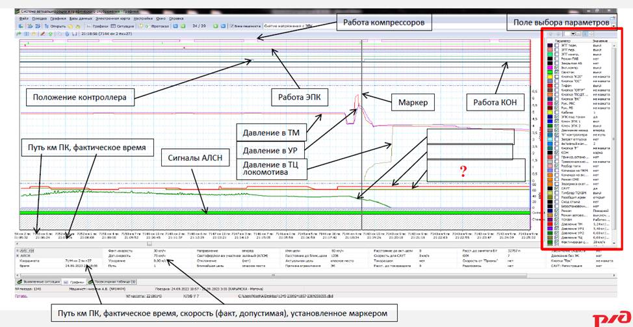The image size is (633, 327).
Task: Click the color swatch beside Давление ТМ
Action: (x=550, y=224)
